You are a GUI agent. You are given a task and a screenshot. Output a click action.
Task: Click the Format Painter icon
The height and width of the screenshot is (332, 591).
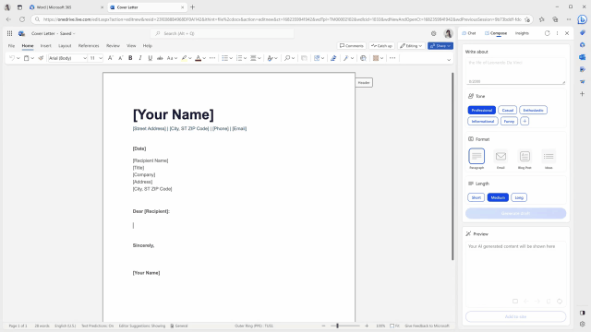click(41, 58)
